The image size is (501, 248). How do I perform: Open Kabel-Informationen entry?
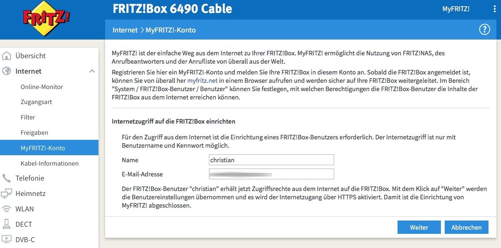[49, 164]
